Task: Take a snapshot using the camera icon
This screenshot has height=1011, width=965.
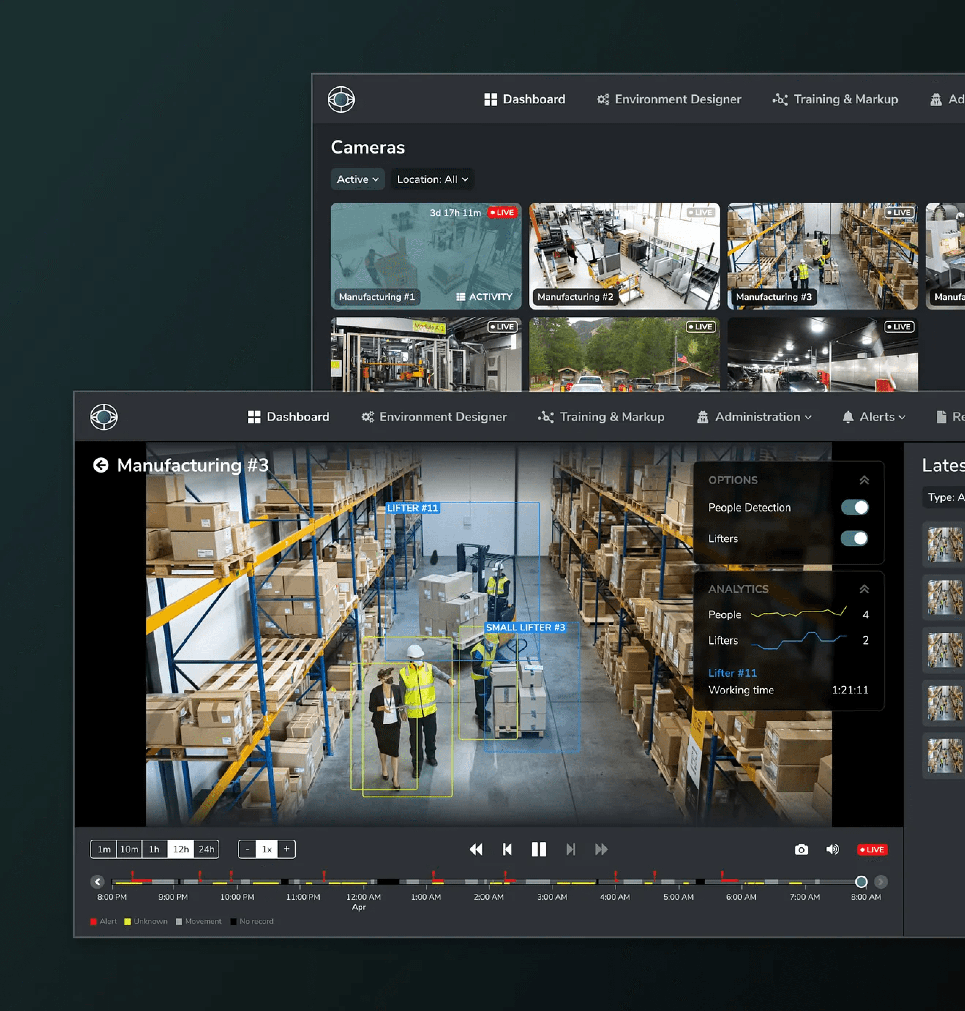Action: click(801, 850)
